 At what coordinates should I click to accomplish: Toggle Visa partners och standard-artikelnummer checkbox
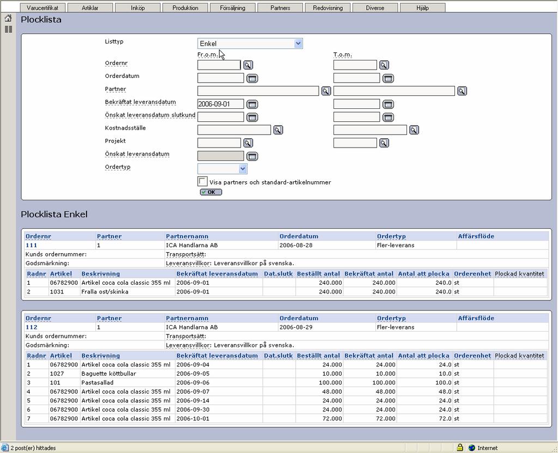tap(203, 181)
